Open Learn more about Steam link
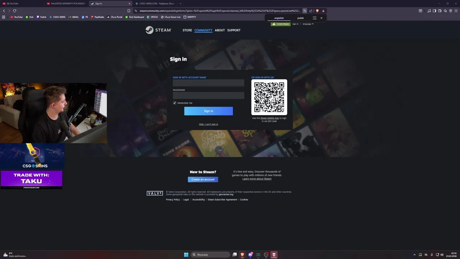 tap(257, 179)
